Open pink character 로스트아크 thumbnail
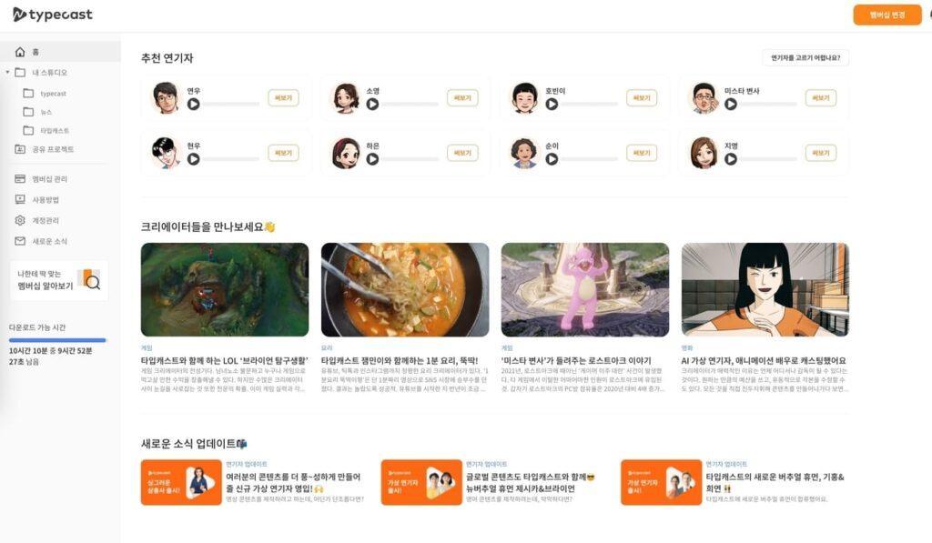This screenshot has width=932, height=543. click(585, 289)
